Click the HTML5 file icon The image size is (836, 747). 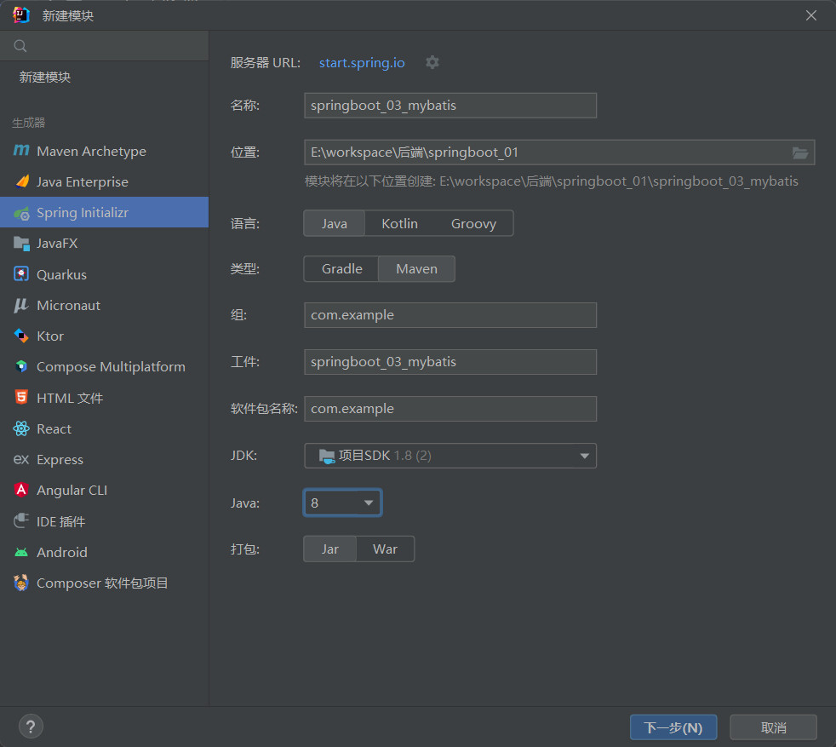click(x=21, y=398)
